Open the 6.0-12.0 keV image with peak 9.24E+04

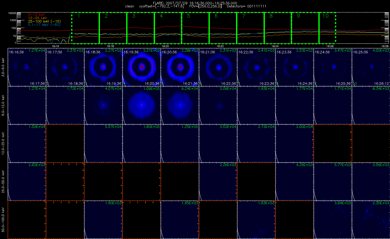coord(180,105)
